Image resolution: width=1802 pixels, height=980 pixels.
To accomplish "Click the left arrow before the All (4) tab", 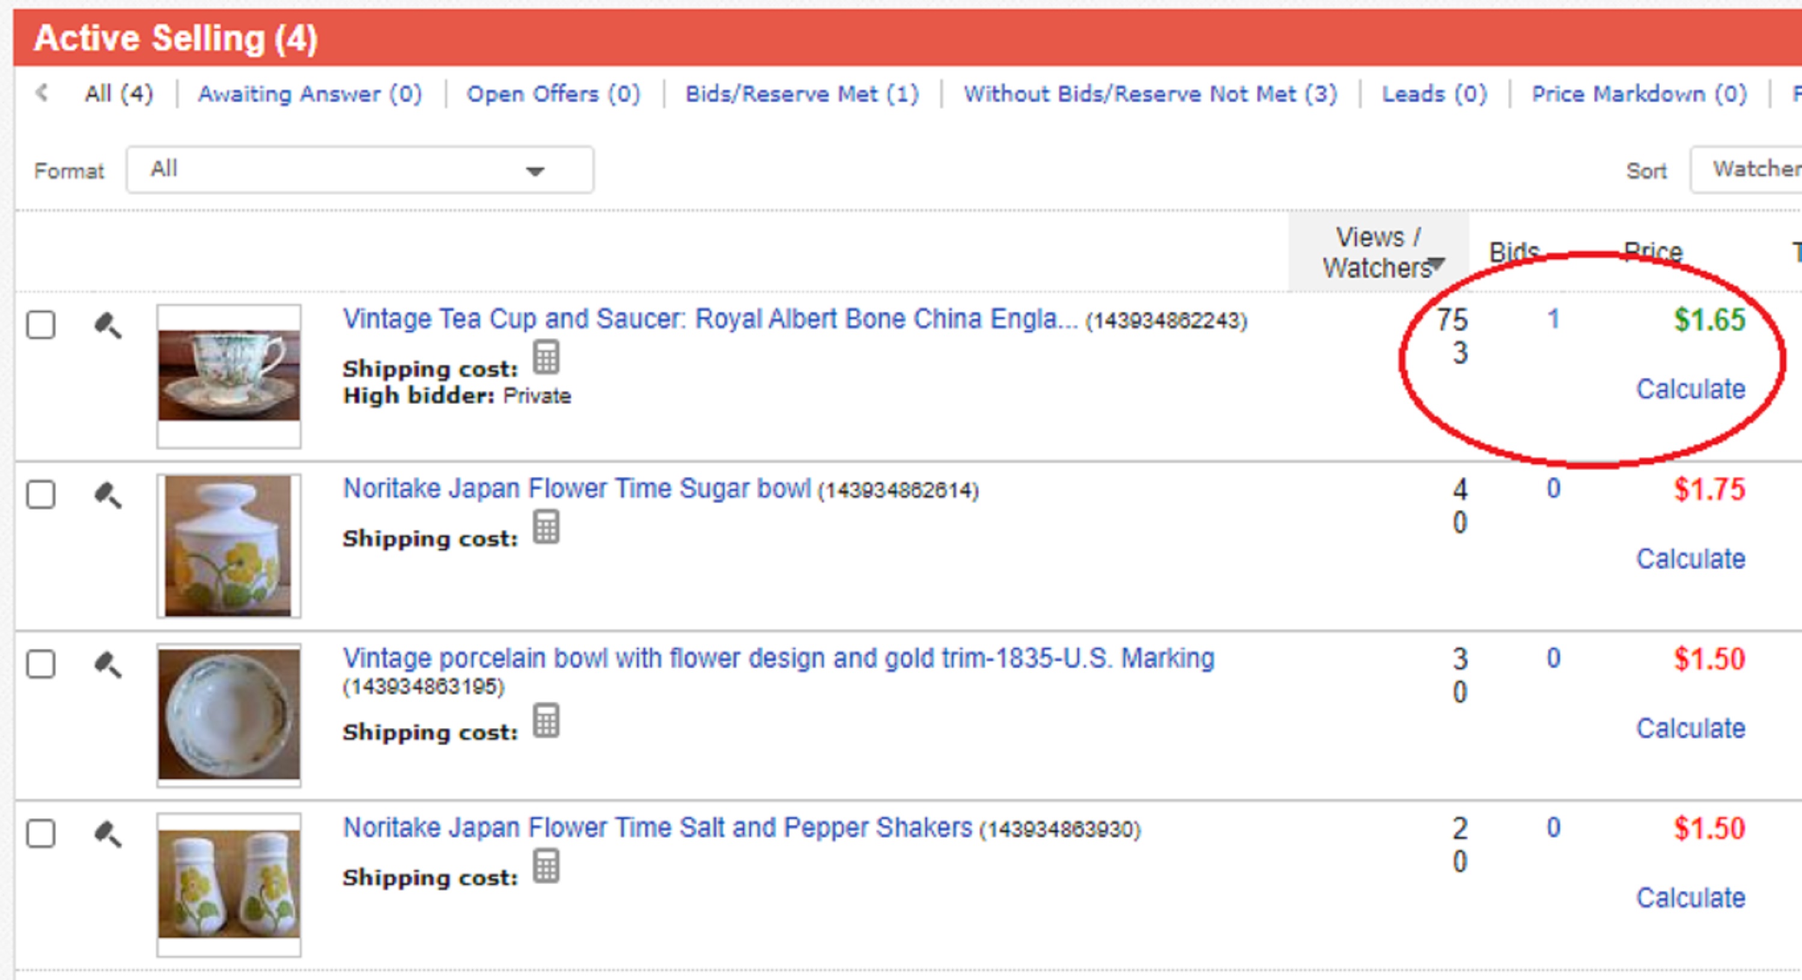I will click(x=42, y=93).
